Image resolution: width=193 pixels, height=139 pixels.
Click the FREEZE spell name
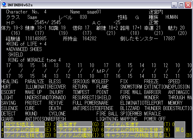[x=151, y=81]
